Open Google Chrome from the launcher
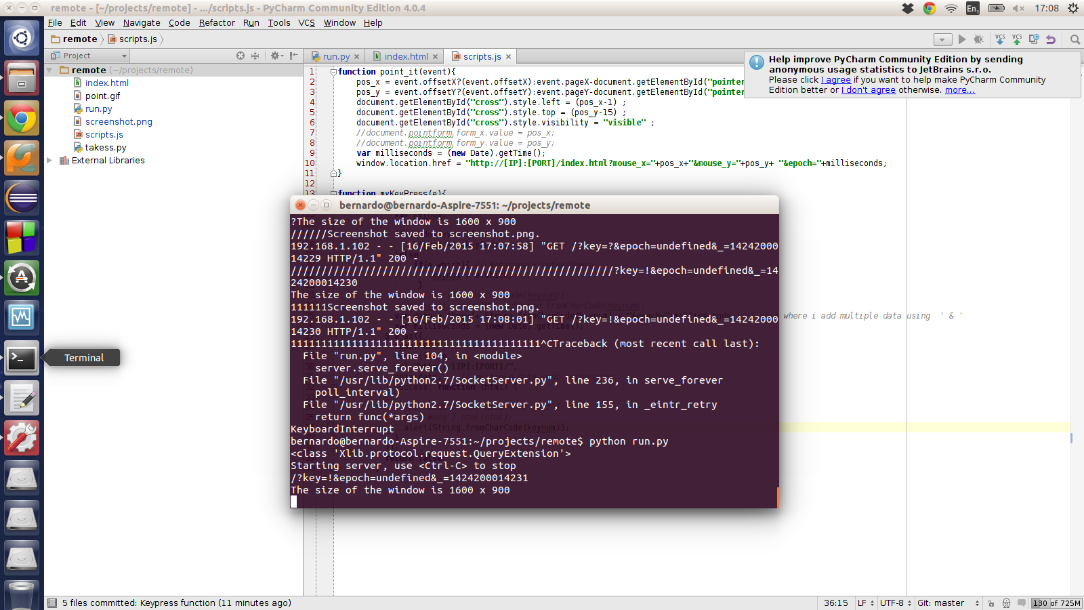 point(22,119)
